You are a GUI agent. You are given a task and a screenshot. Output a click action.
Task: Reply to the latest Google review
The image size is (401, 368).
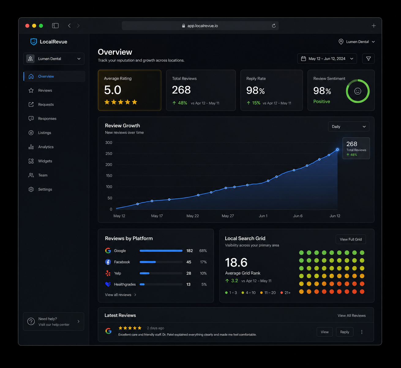[345, 332]
